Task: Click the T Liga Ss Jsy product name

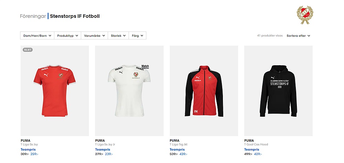Action: tap(29, 144)
